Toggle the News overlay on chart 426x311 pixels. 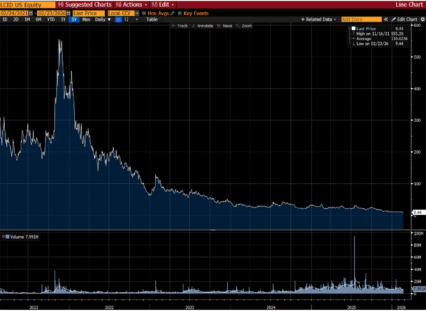(x=225, y=26)
